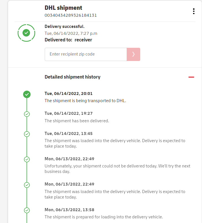Click the Tue, 06/14/2022, 7:27 p.m timestamp
Image resolution: width=202 pixels, height=223 pixels.
[71, 33]
